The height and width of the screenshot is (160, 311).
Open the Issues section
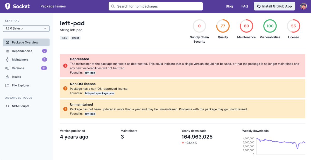[x=26, y=77]
